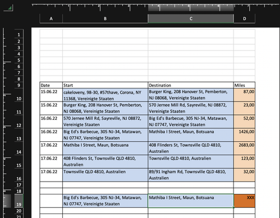Select column B header
Screen dimensions: 280x218
coord(105,18)
